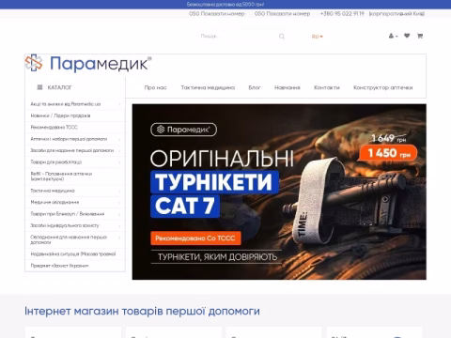Screen dimensions: 451x338
Task: Open the wishlist heart icon
Action: pos(407,36)
